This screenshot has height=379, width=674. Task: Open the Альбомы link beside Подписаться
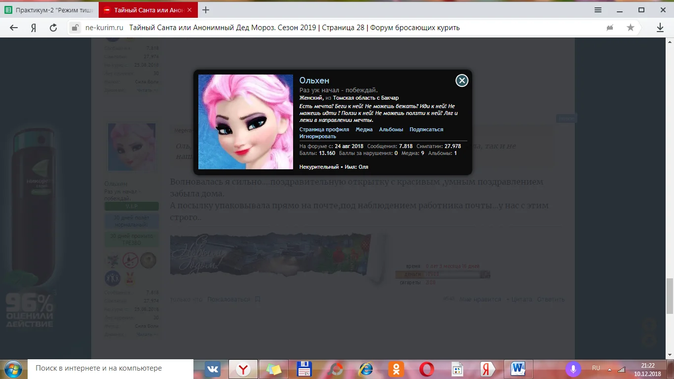point(391,129)
